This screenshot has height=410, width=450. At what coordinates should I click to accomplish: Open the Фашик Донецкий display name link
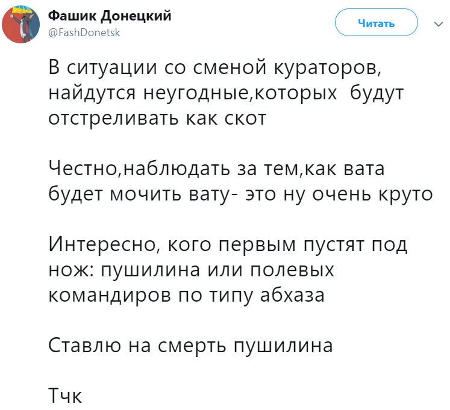110,16
